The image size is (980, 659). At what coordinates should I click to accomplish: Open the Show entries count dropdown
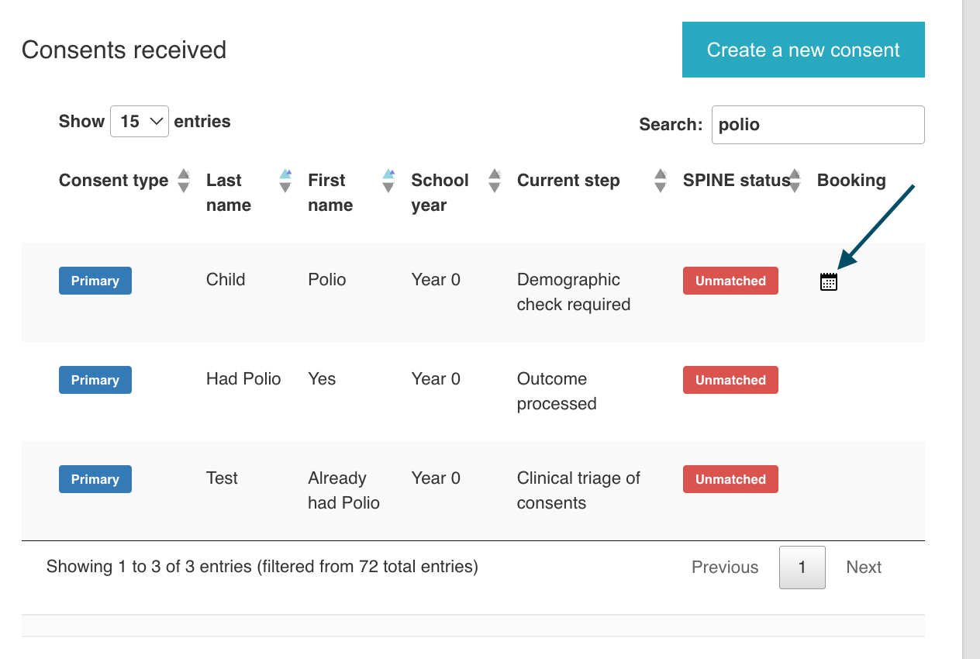click(x=140, y=122)
